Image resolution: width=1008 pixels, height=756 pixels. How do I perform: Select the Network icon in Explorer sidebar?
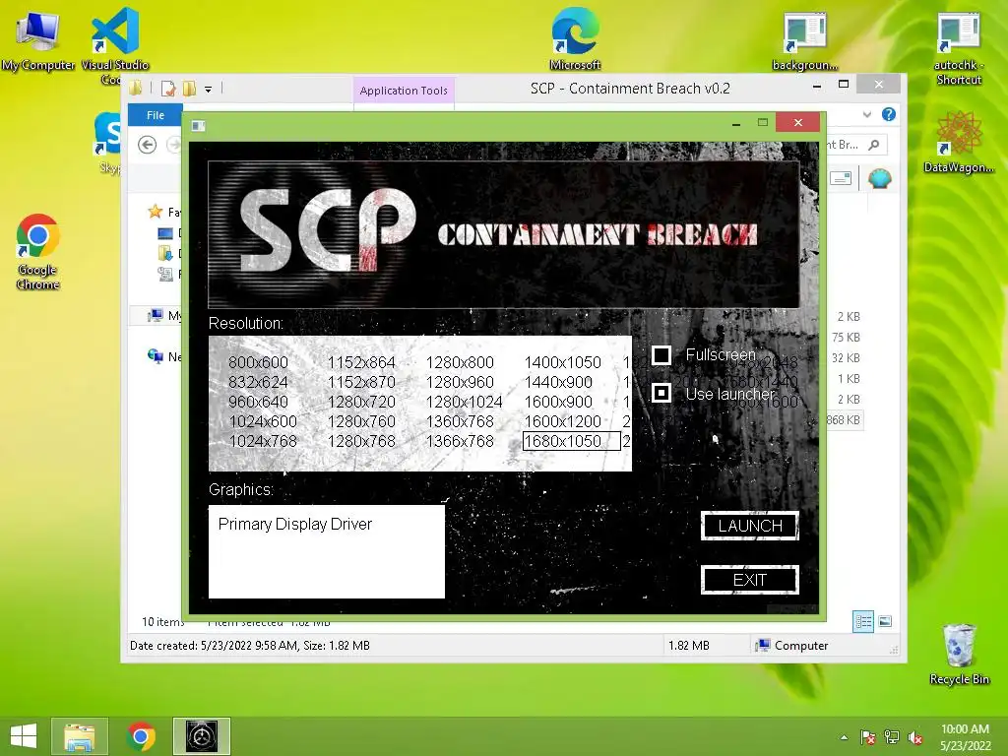pos(156,356)
